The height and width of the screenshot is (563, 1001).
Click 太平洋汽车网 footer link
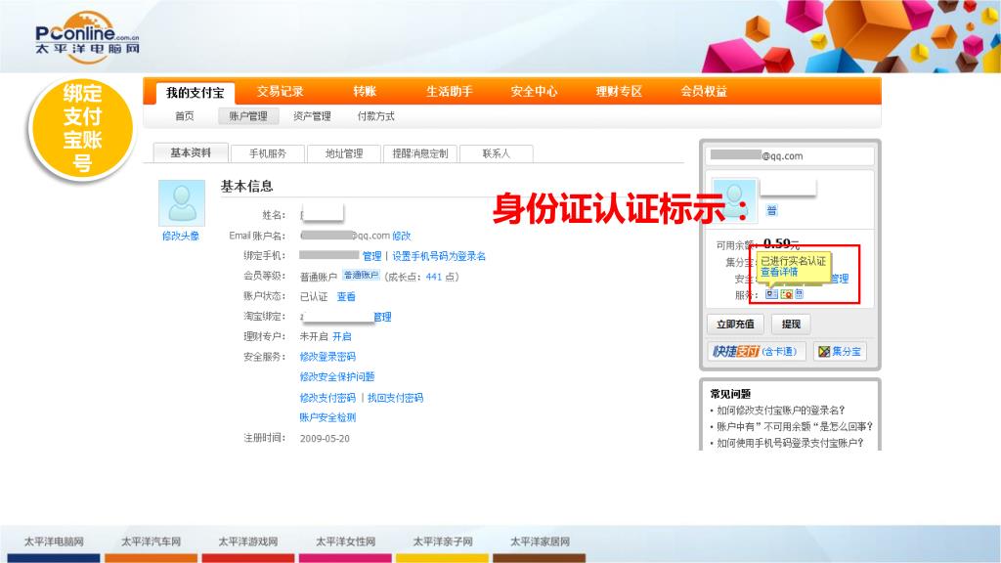[152, 541]
